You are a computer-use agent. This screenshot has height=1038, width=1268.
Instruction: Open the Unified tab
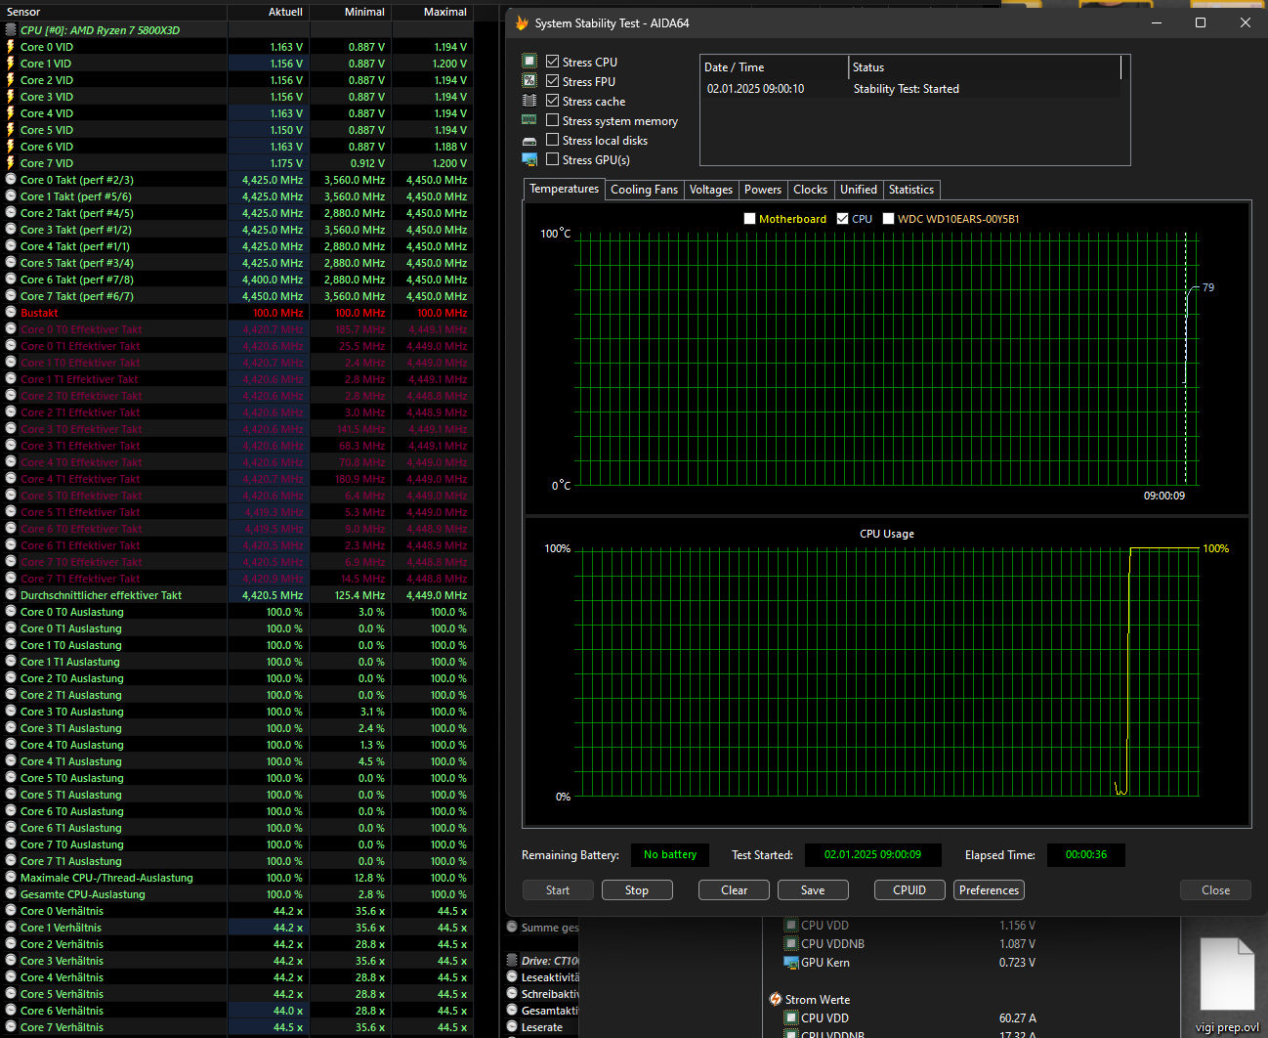coord(859,190)
